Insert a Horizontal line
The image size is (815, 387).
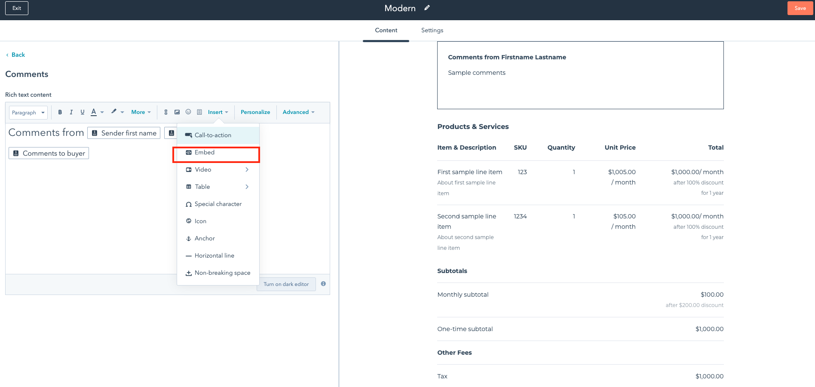214,255
